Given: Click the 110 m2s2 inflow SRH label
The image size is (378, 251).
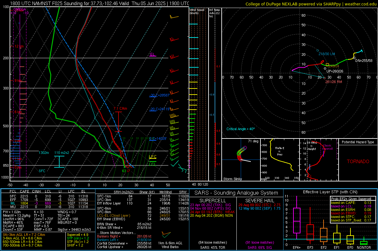Looking at the screenshot, I should [62, 153].
